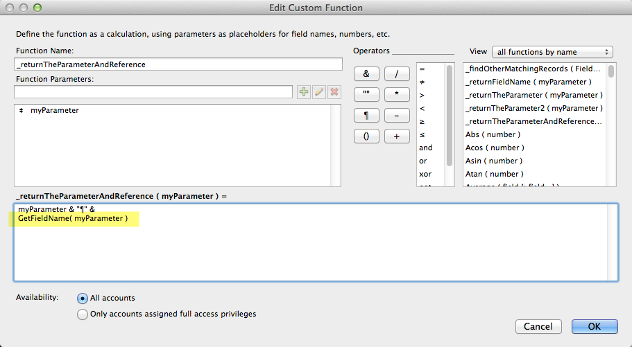This screenshot has width=632, height=347.
Task: Insert the parentheses operator button
Action: 366,136
